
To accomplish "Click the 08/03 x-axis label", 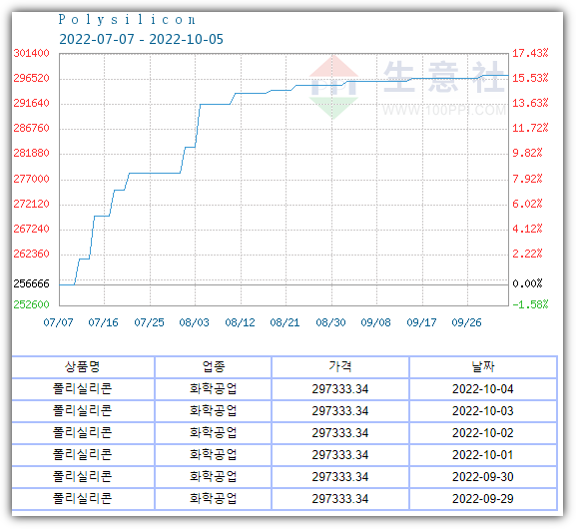I will (x=194, y=322).
